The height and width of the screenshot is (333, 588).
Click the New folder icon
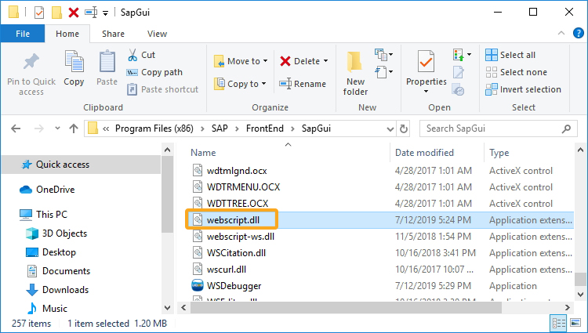click(354, 62)
